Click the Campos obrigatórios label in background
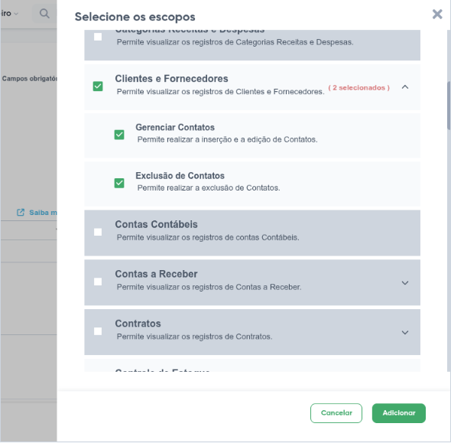The width and height of the screenshot is (451, 443). click(29, 79)
